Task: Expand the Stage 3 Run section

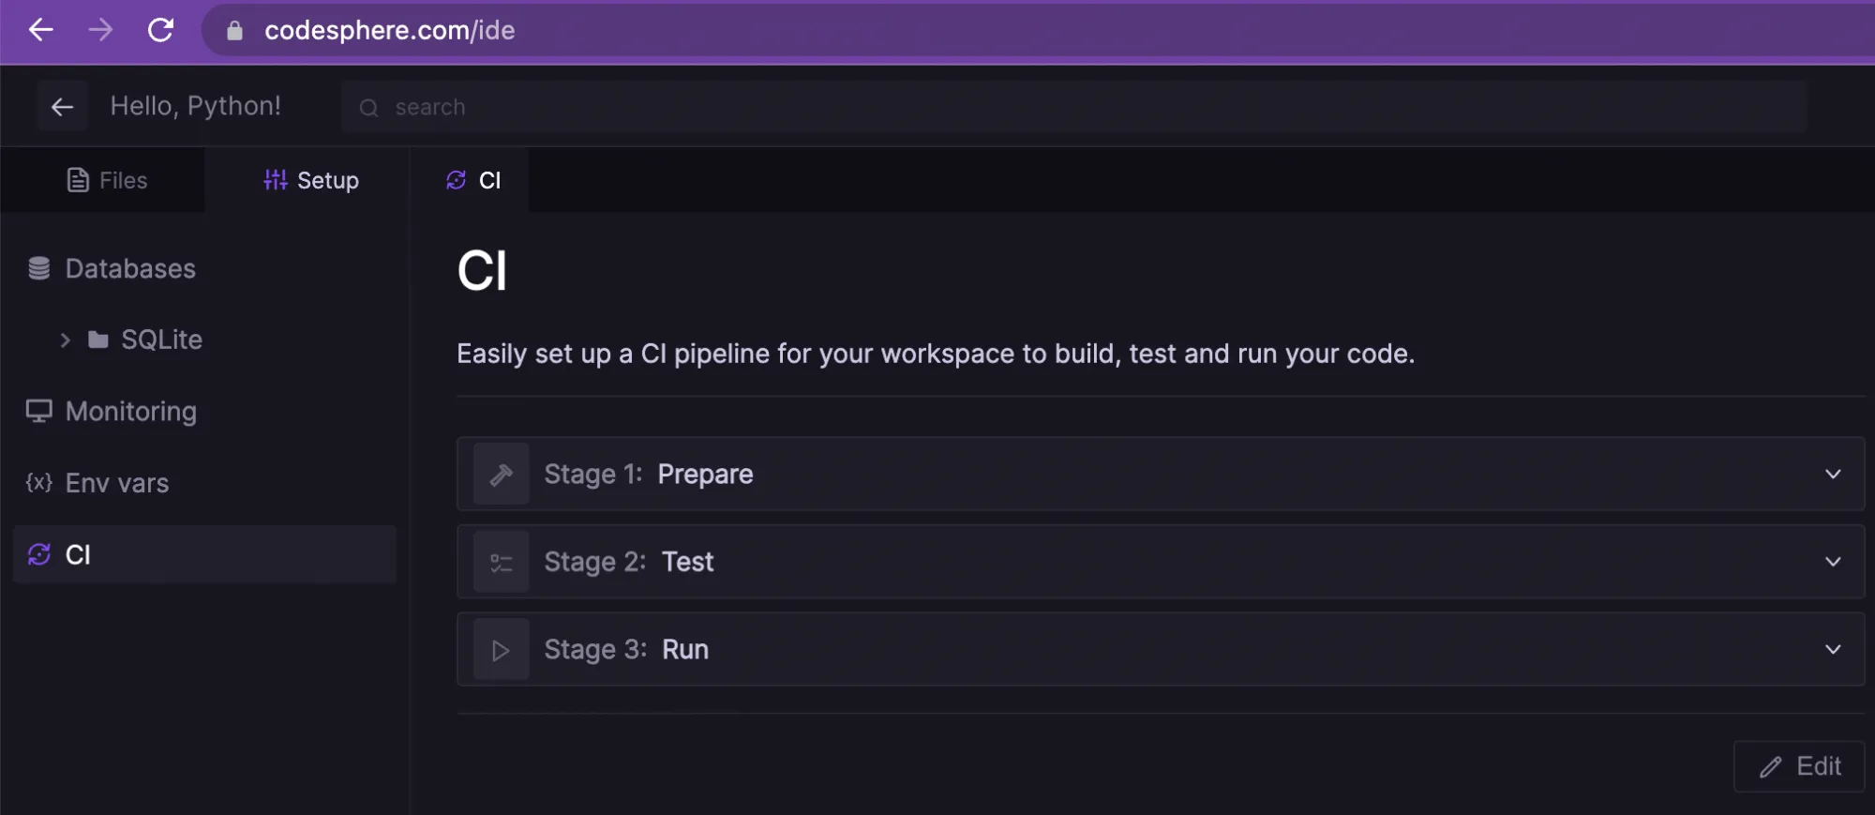Action: [x=1833, y=649]
